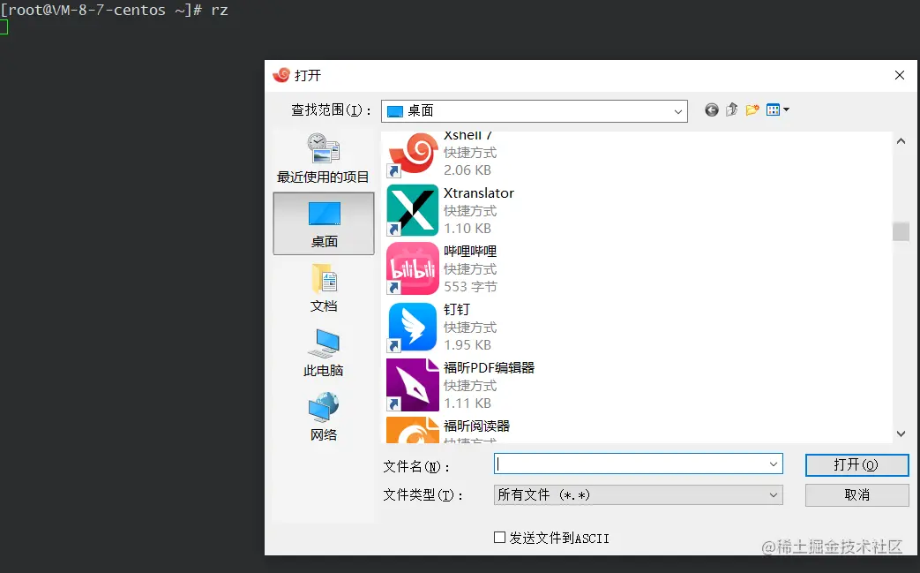Click the 打开(O) open button
Viewport: 920px width, 573px height.
(x=856, y=465)
